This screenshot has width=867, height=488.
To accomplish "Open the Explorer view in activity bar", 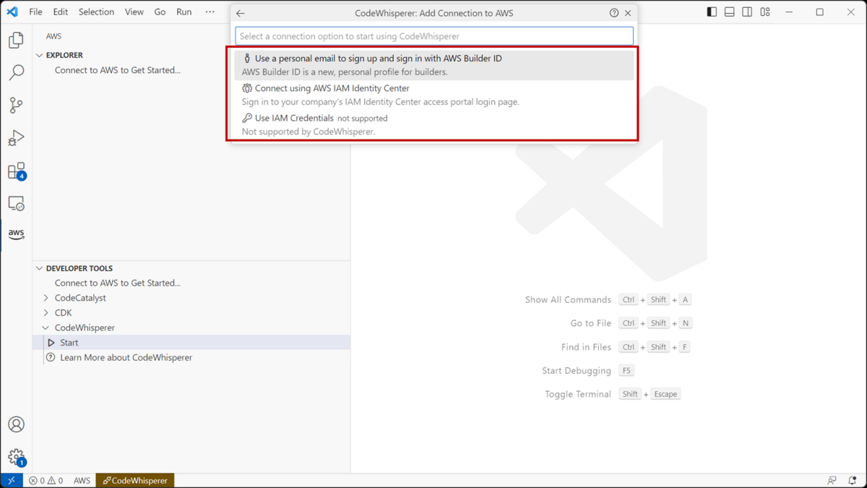I will pos(16,40).
